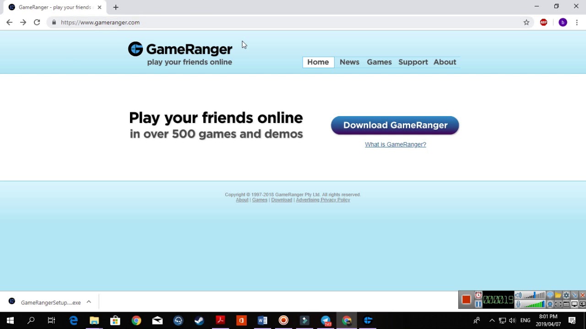Open the Adblock Plus extension

pos(544,22)
